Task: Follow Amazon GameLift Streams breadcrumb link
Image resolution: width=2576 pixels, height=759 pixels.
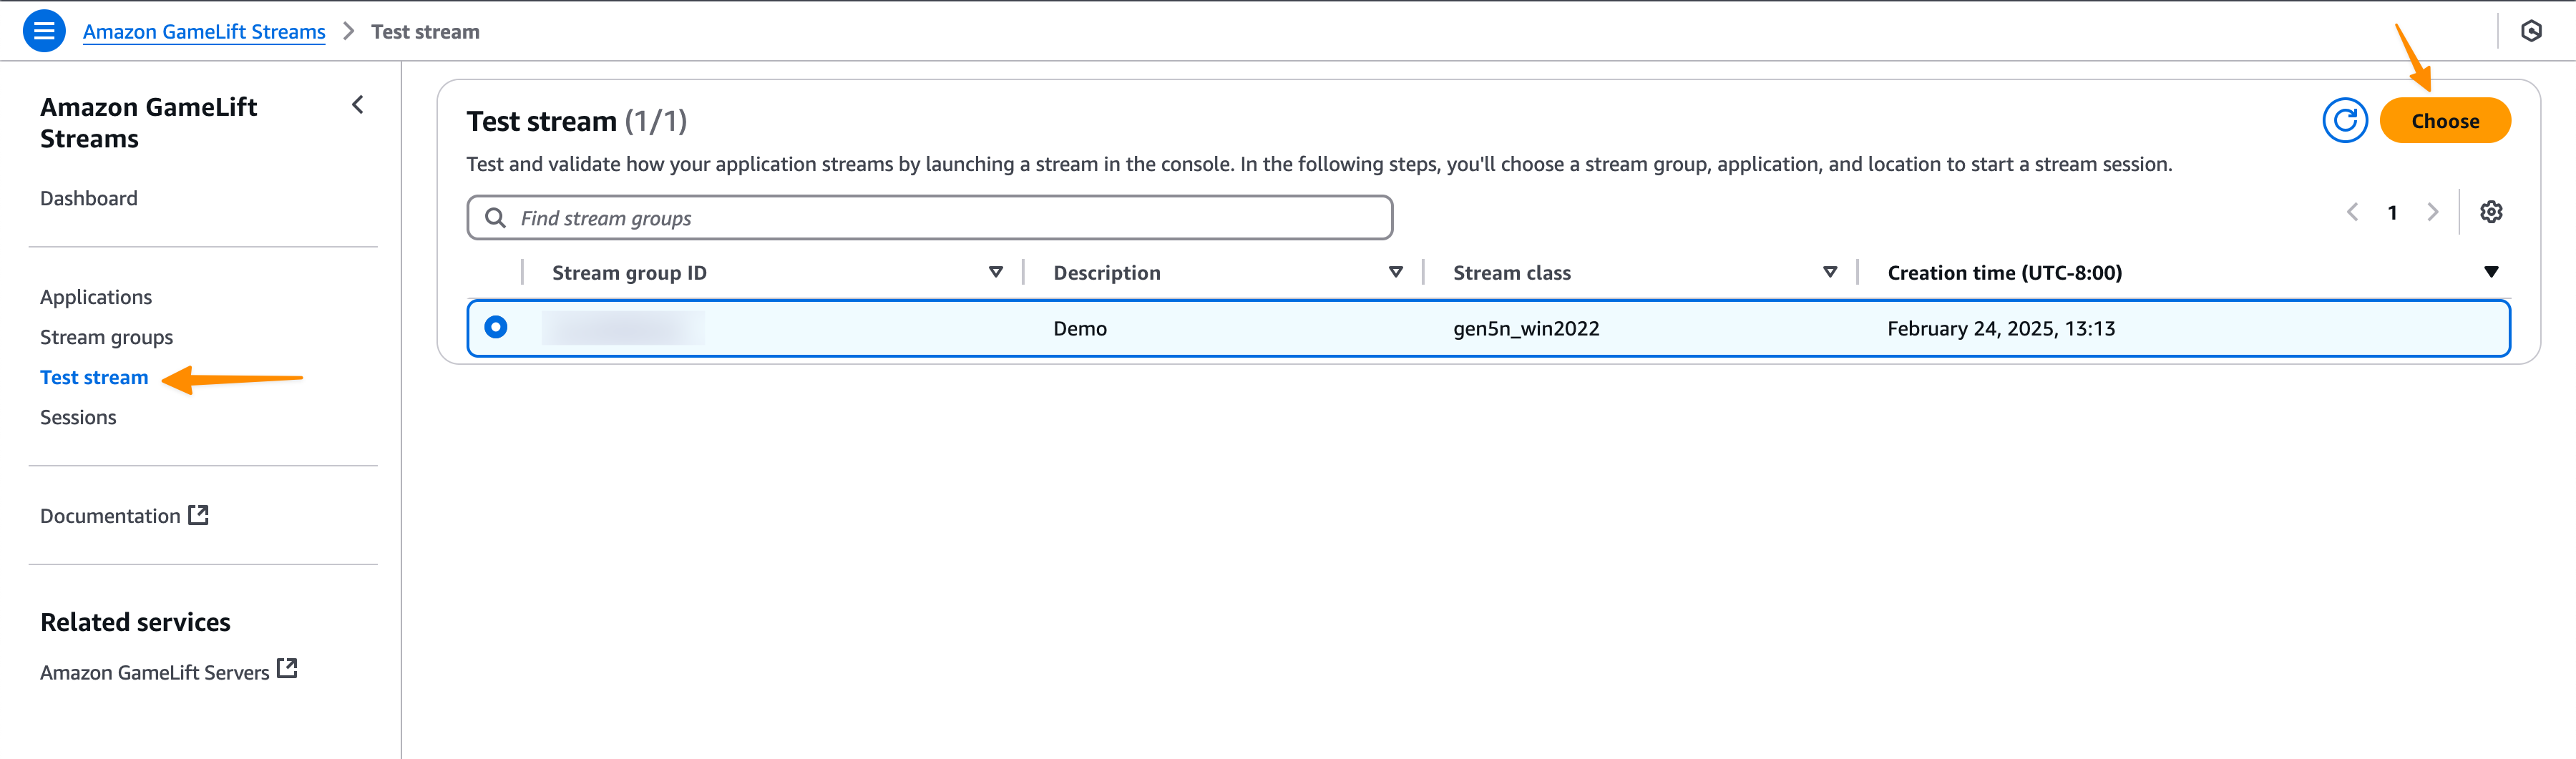Action: [204, 32]
